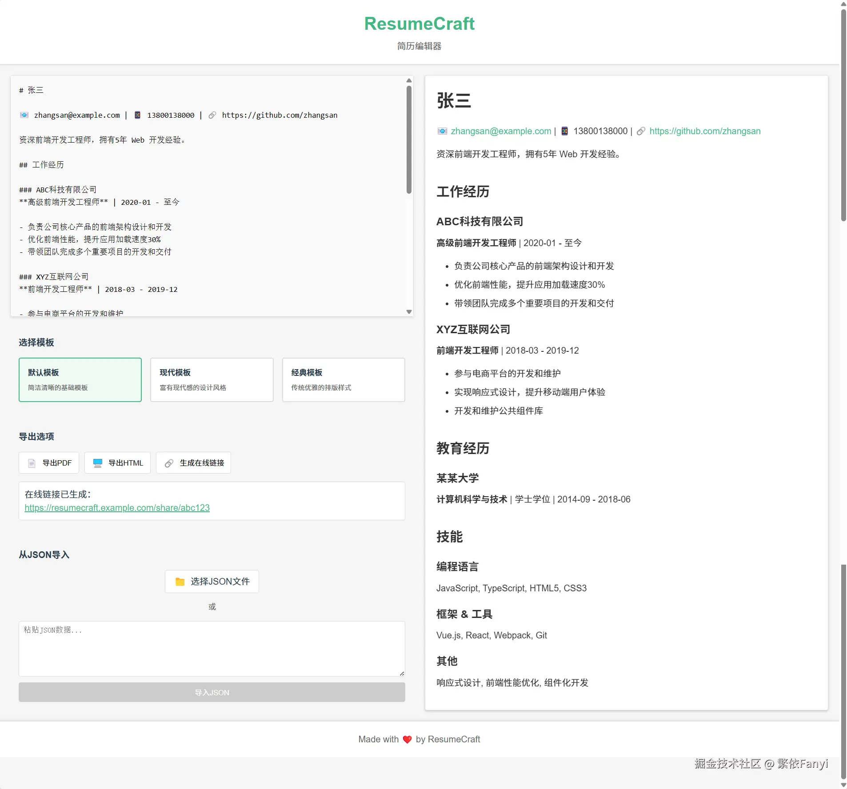Generate a share link with 生成在线链接

pyautogui.click(x=193, y=463)
